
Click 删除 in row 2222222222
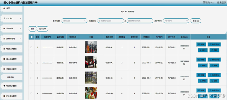click(x=214, y=65)
